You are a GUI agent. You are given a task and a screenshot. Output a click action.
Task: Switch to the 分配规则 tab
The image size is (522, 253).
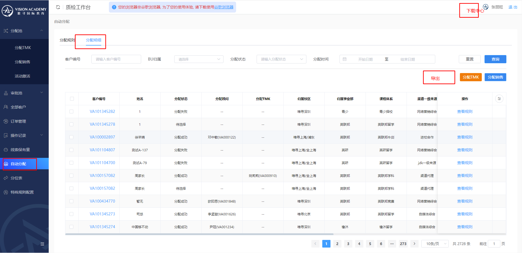pos(67,40)
